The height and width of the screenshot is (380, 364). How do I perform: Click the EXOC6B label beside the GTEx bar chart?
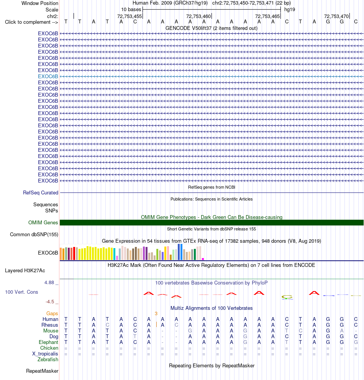48,253
